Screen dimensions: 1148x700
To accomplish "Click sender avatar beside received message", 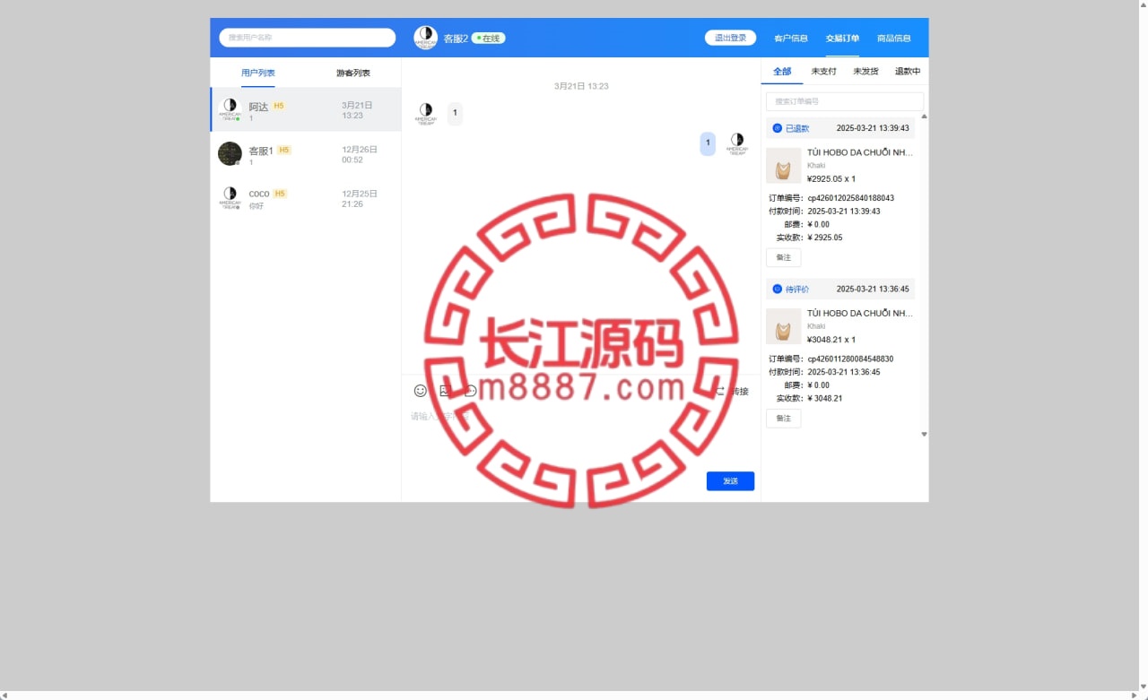I will pyautogui.click(x=426, y=114).
